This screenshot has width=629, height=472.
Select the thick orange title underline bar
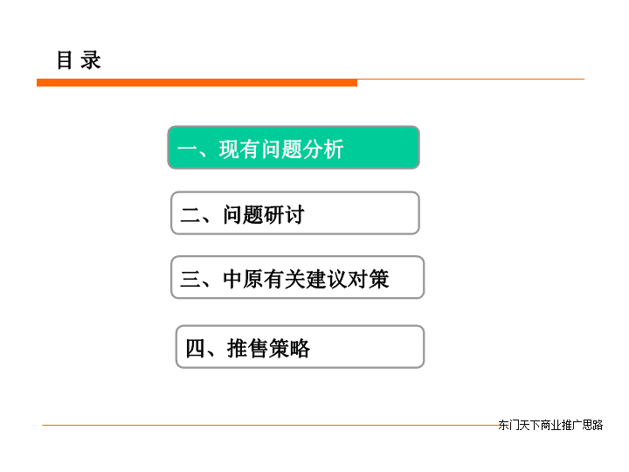[197, 83]
